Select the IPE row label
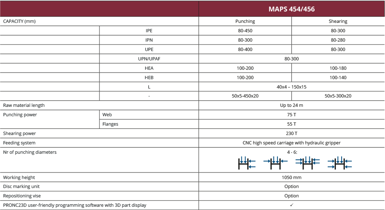Viewport: 385px width, 210px height. pos(149,31)
